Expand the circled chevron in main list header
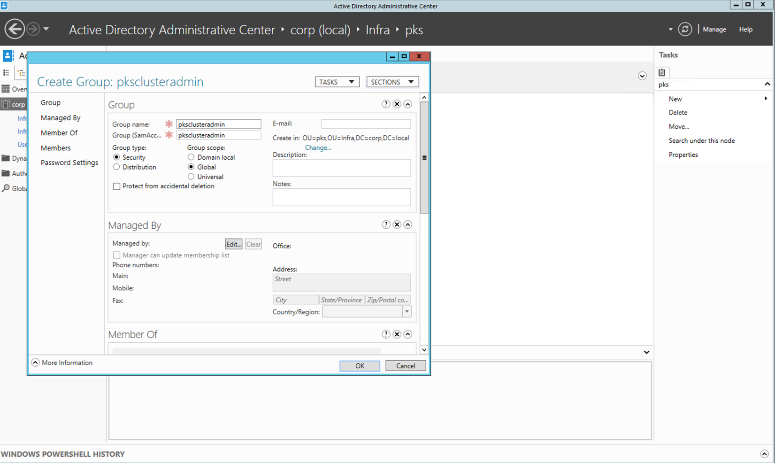This screenshot has width=775, height=463. [642, 76]
